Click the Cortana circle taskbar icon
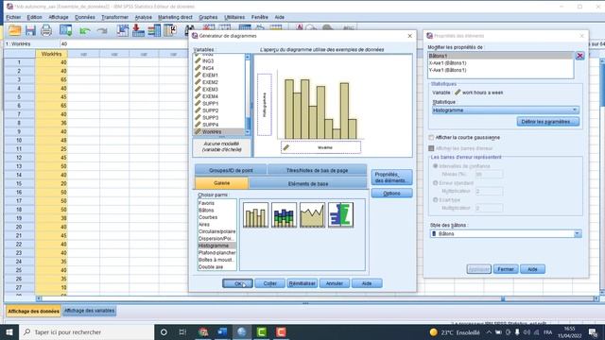Screen dimensions: 605x340 (164, 331)
